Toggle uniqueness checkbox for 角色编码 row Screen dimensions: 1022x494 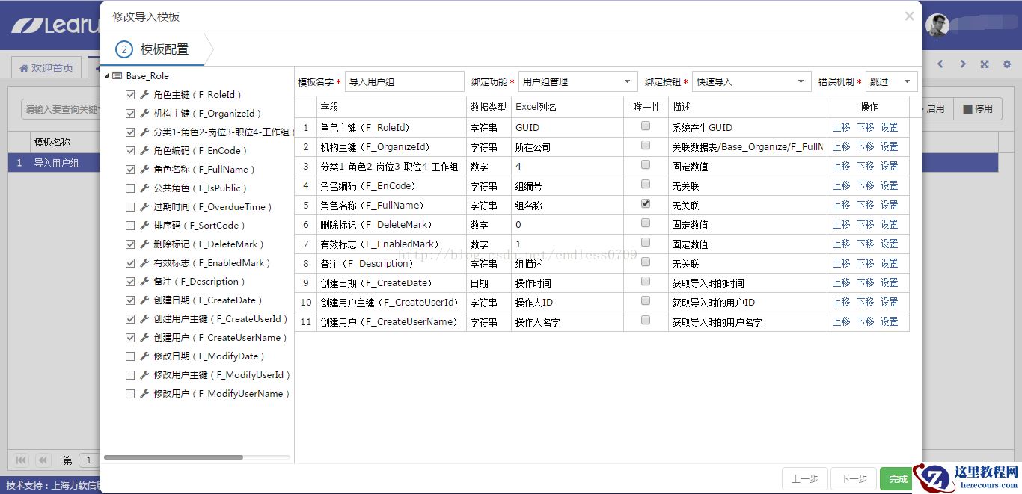[646, 185]
